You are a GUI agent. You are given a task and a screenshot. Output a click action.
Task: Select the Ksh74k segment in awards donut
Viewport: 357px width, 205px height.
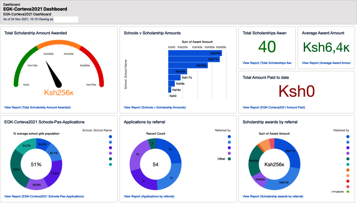pos(284,182)
